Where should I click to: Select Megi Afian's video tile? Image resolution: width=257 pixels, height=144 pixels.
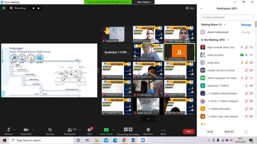tap(117, 34)
